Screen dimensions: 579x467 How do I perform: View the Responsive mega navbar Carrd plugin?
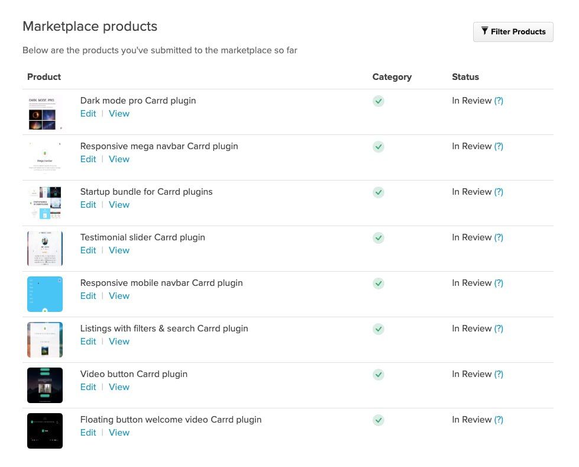pyautogui.click(x=119, y=159)
